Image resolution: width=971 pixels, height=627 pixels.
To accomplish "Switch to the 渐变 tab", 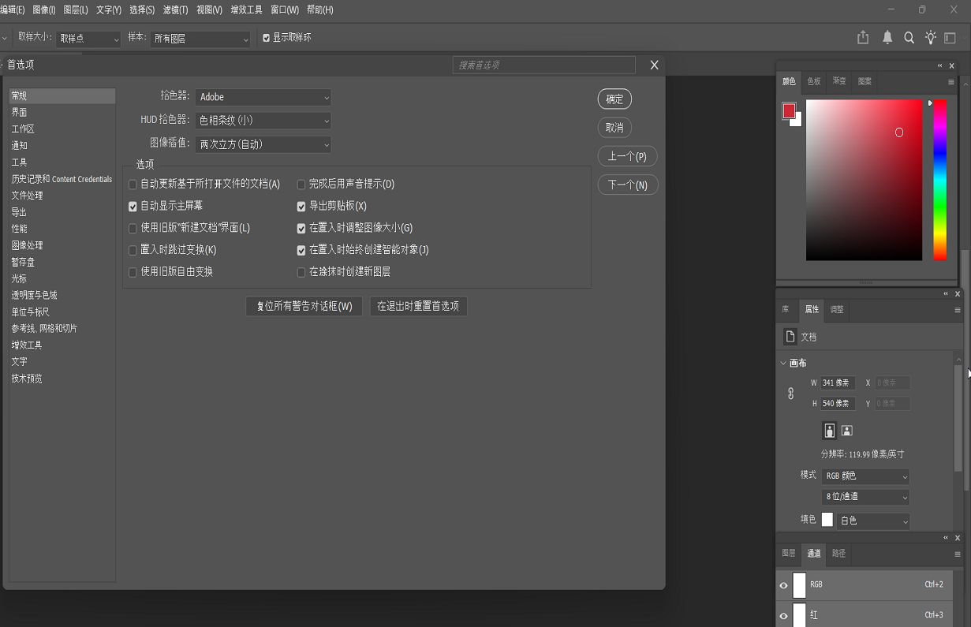I will point(838,81).
